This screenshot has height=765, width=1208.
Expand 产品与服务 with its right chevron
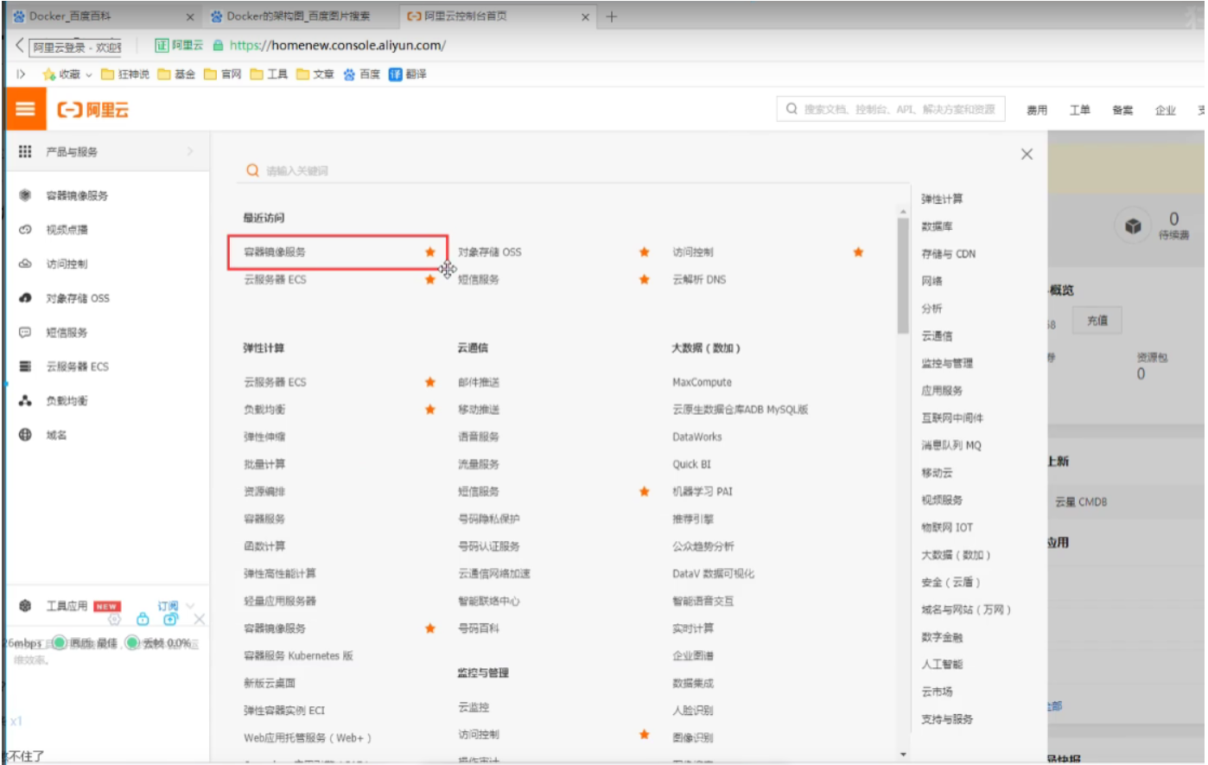190,151
